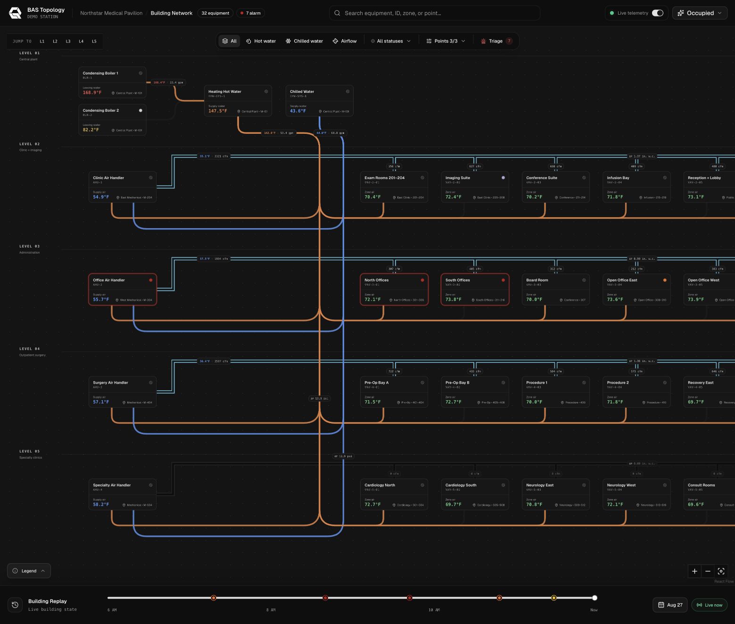Click the Legend info icon
The image size is (735, 624).
(x=15, y=571)
